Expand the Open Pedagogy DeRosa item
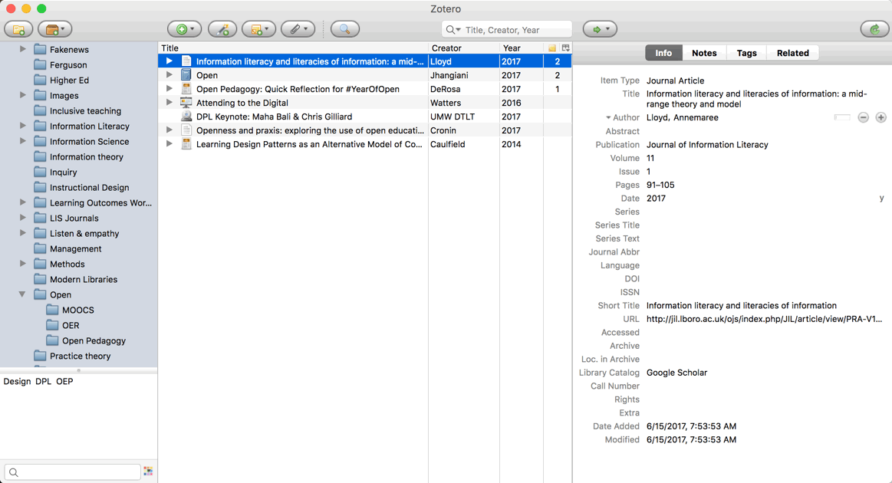 pyautogui.click(x=170, y=89)
